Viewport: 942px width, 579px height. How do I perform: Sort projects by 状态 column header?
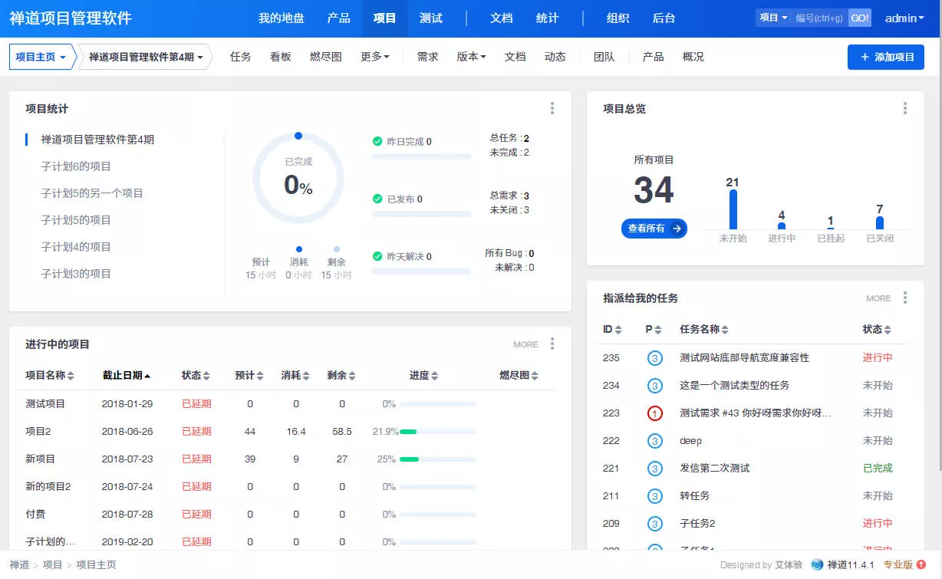point(196,376)
